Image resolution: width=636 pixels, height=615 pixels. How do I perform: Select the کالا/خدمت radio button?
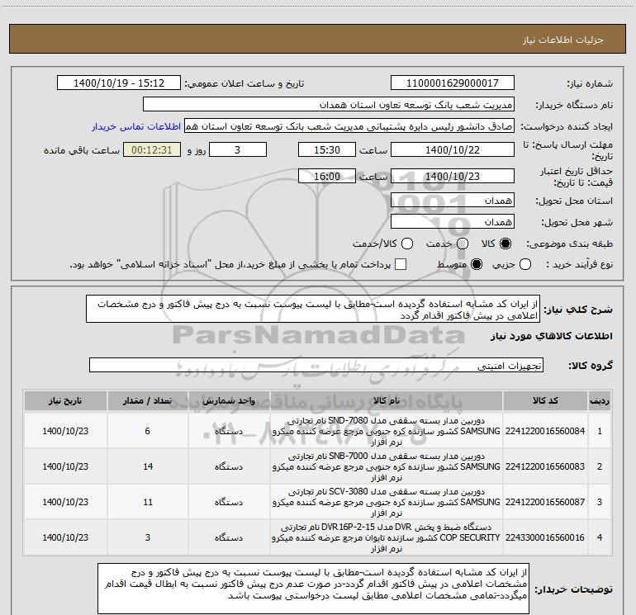[407, 244]
